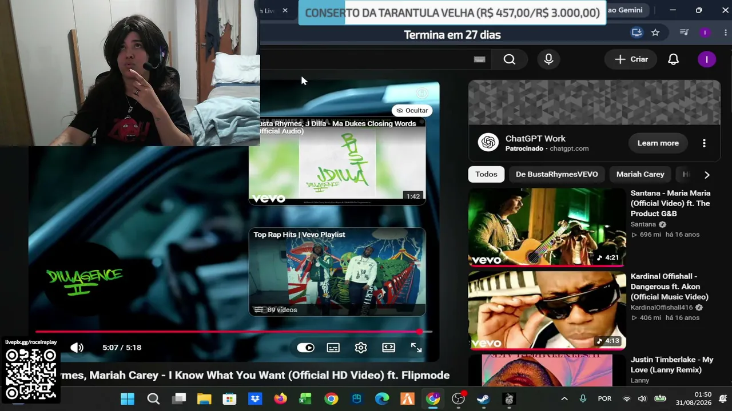Launch Firefox from the taskbar

click(x=280, y=398)
